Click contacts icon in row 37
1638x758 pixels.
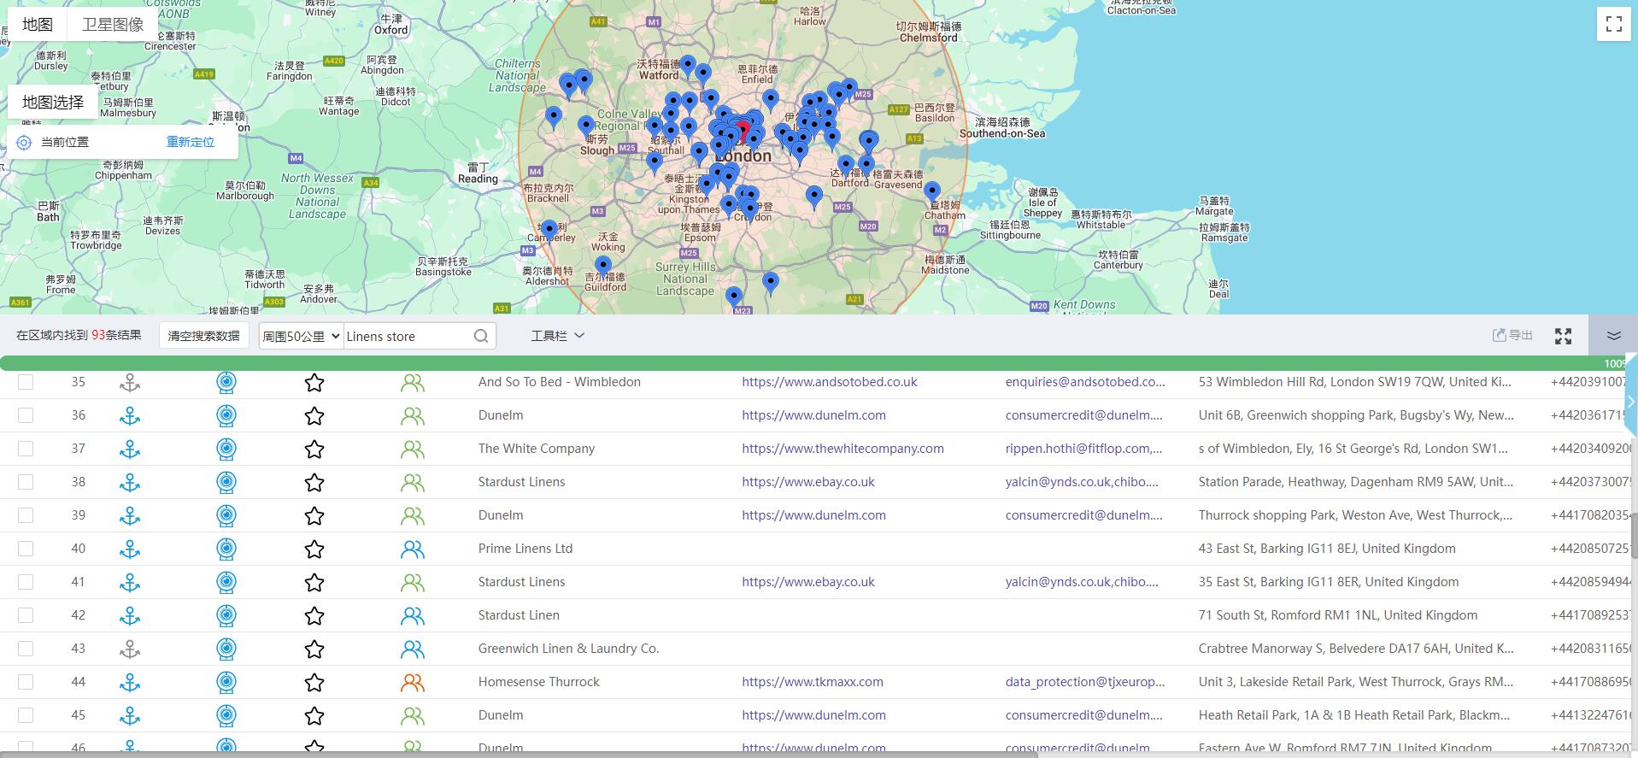click(x=413, y=450)
